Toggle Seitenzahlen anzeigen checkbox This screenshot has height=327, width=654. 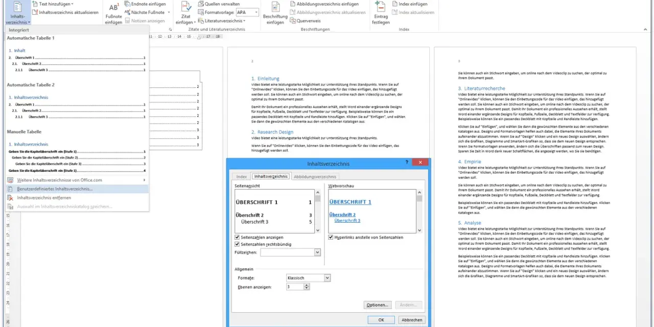237,237
